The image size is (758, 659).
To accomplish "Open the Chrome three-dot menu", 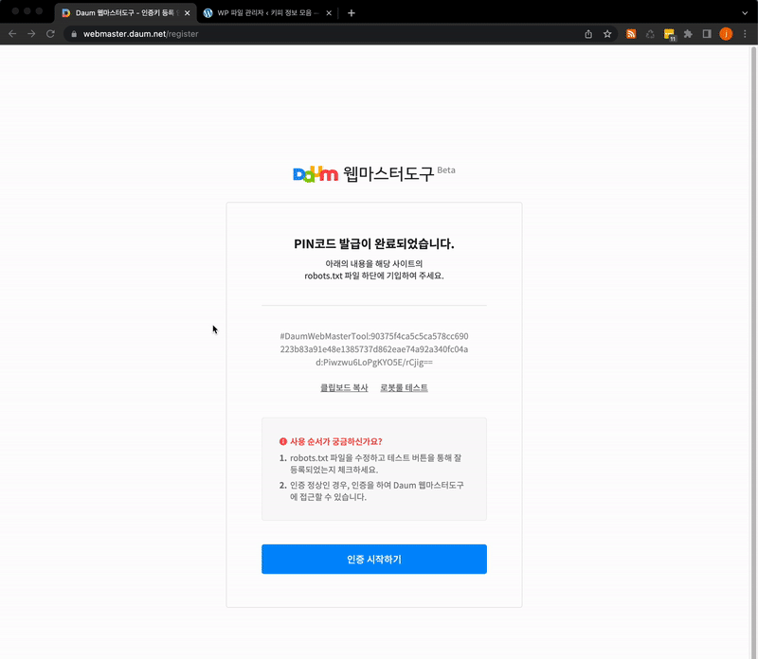I will pyautogui.click(x=745, y=34).
